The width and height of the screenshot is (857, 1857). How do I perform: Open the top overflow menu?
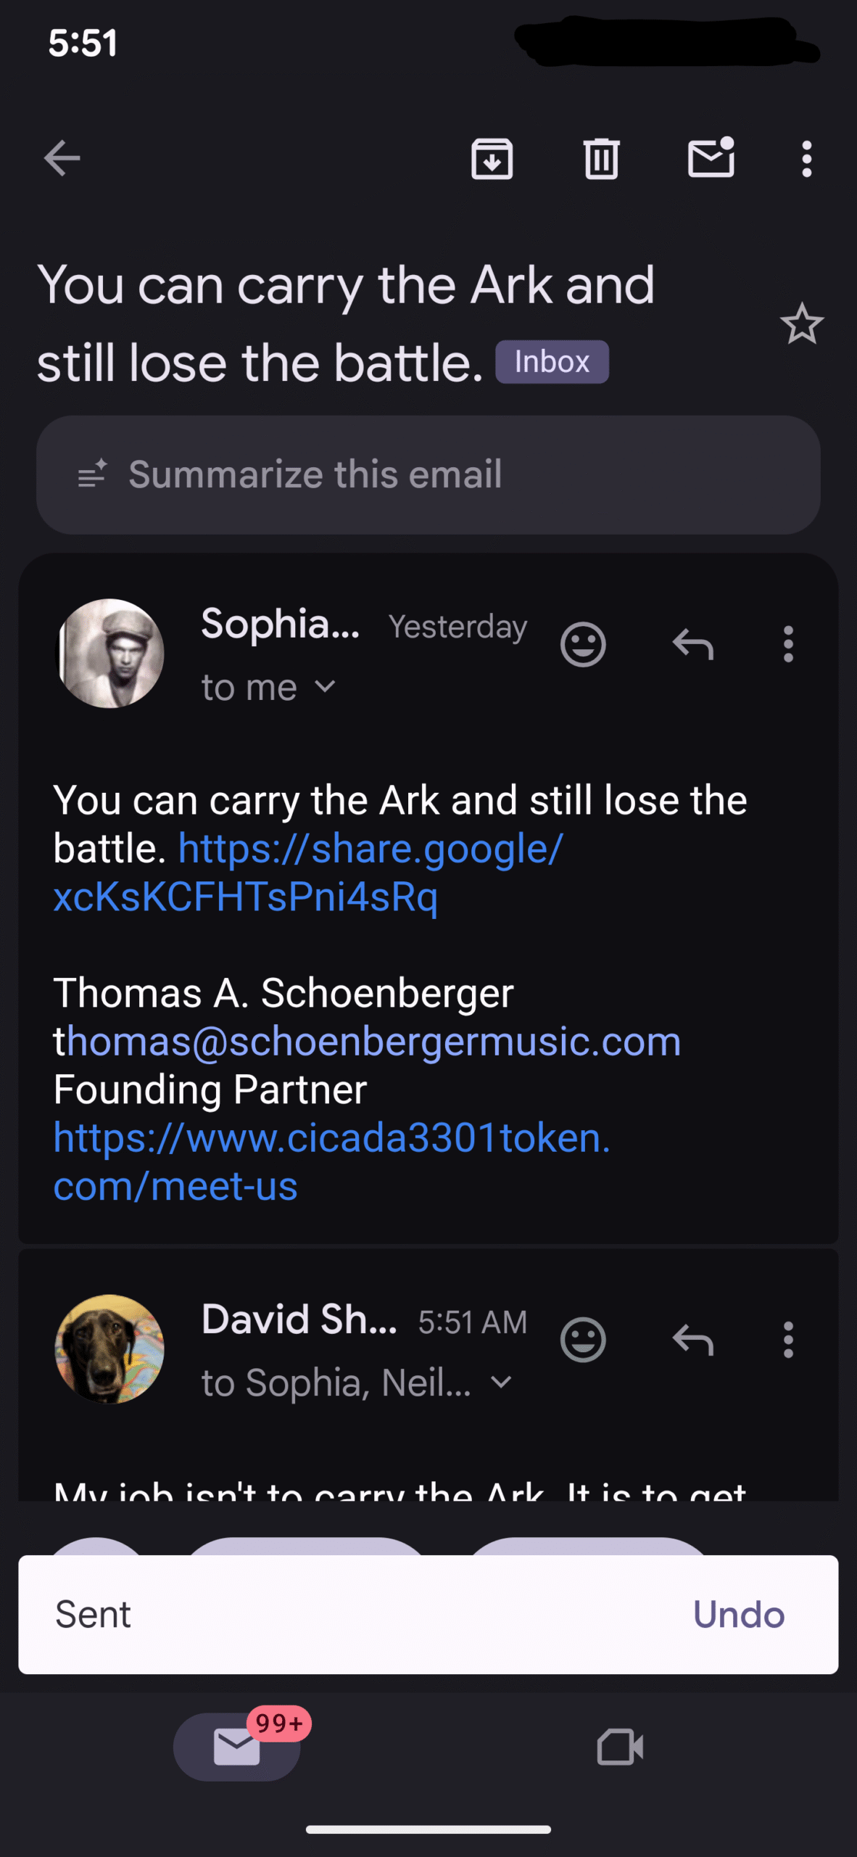[x=806, y=158]
